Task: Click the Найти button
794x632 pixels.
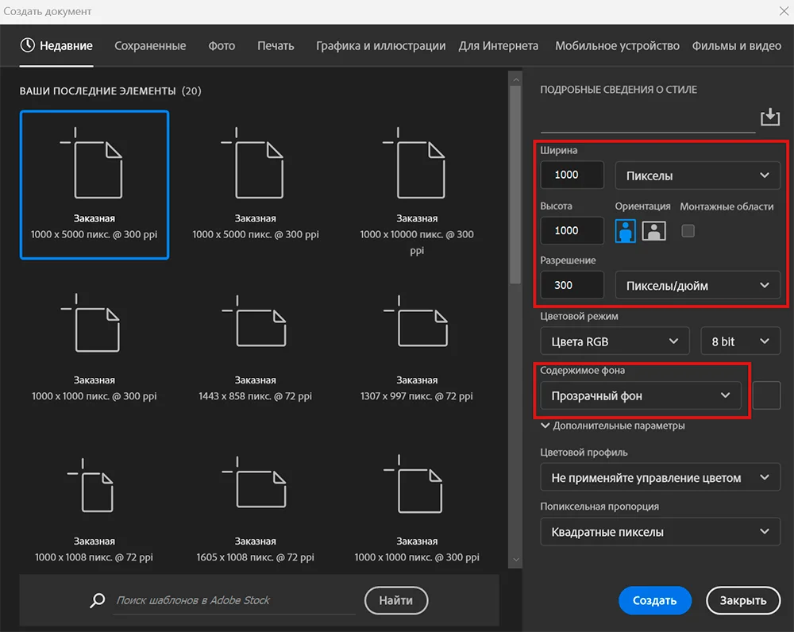Action: (396, 600)
